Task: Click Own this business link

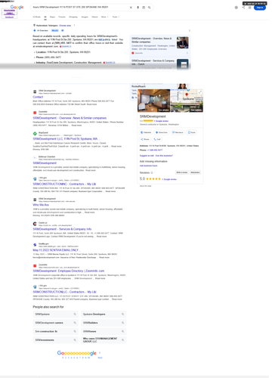Action: 164,156
